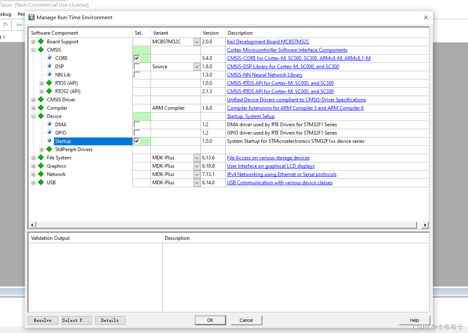This screenshot has height=333, width=468.
Task: Open the MCBSTM32C variant dropdown
Action: coord(197,42)
